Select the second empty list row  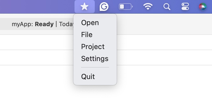tap(36, 57)
